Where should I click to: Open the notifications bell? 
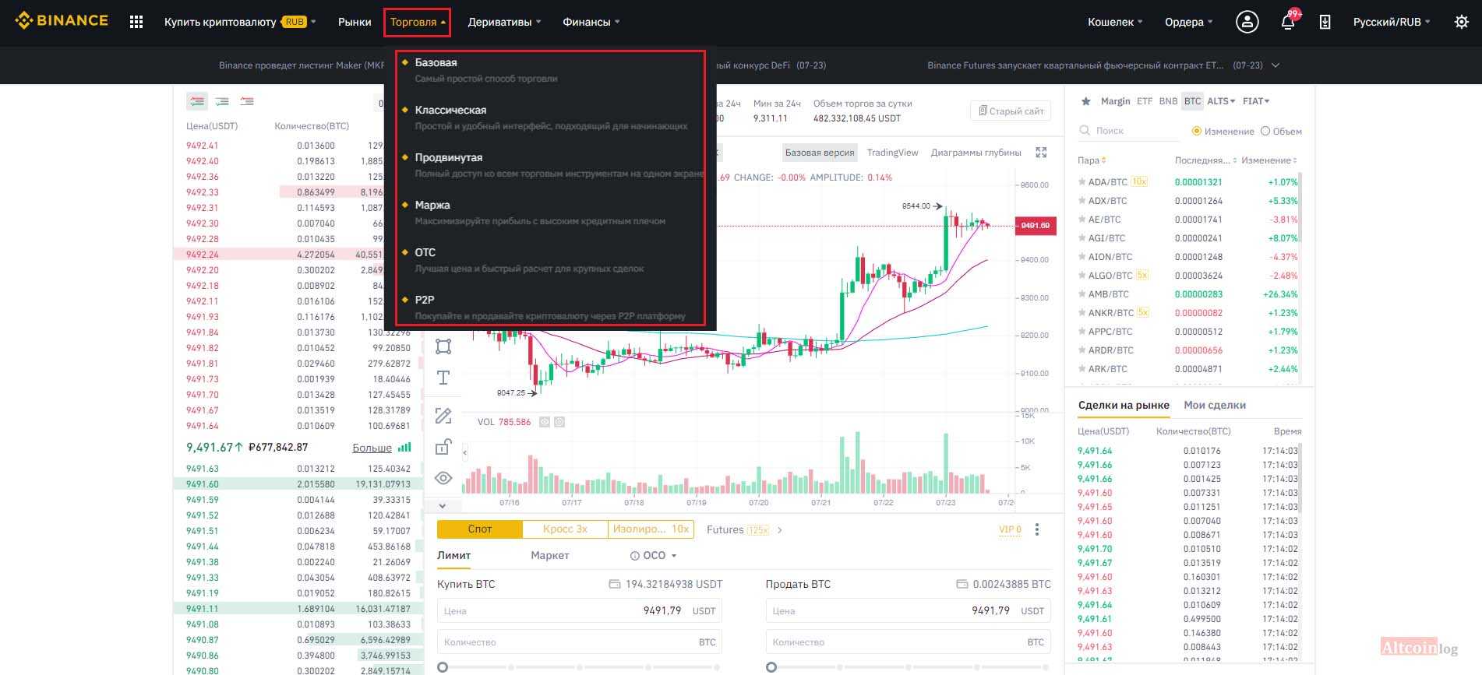pyautogui.click(x=1288, y=22)
